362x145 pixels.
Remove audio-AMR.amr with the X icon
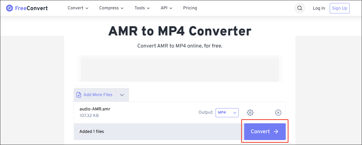(x=278, y=113)
